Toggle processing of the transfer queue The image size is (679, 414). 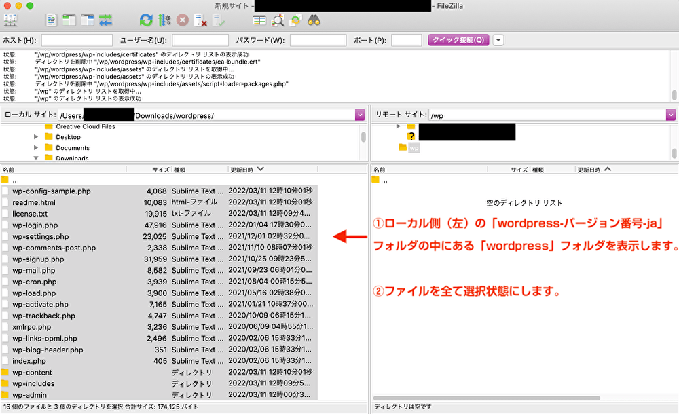click(164, 20)
